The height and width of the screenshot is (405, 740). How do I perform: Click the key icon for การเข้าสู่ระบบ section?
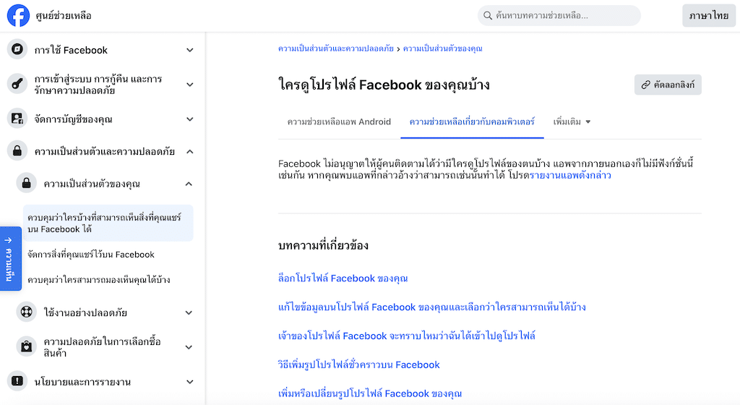coord(17,84)
